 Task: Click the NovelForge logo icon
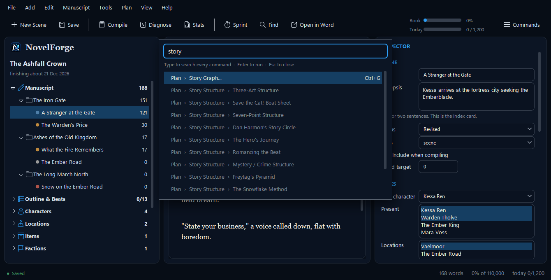(x=16, y=47)
